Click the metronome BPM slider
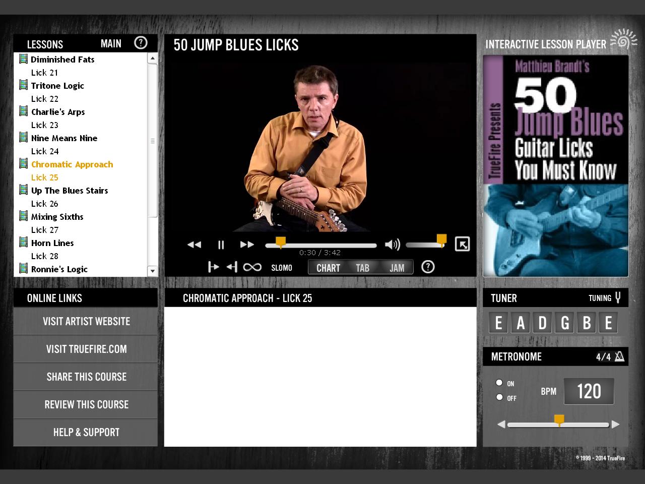645x484 pixels. tap(558, 425)
